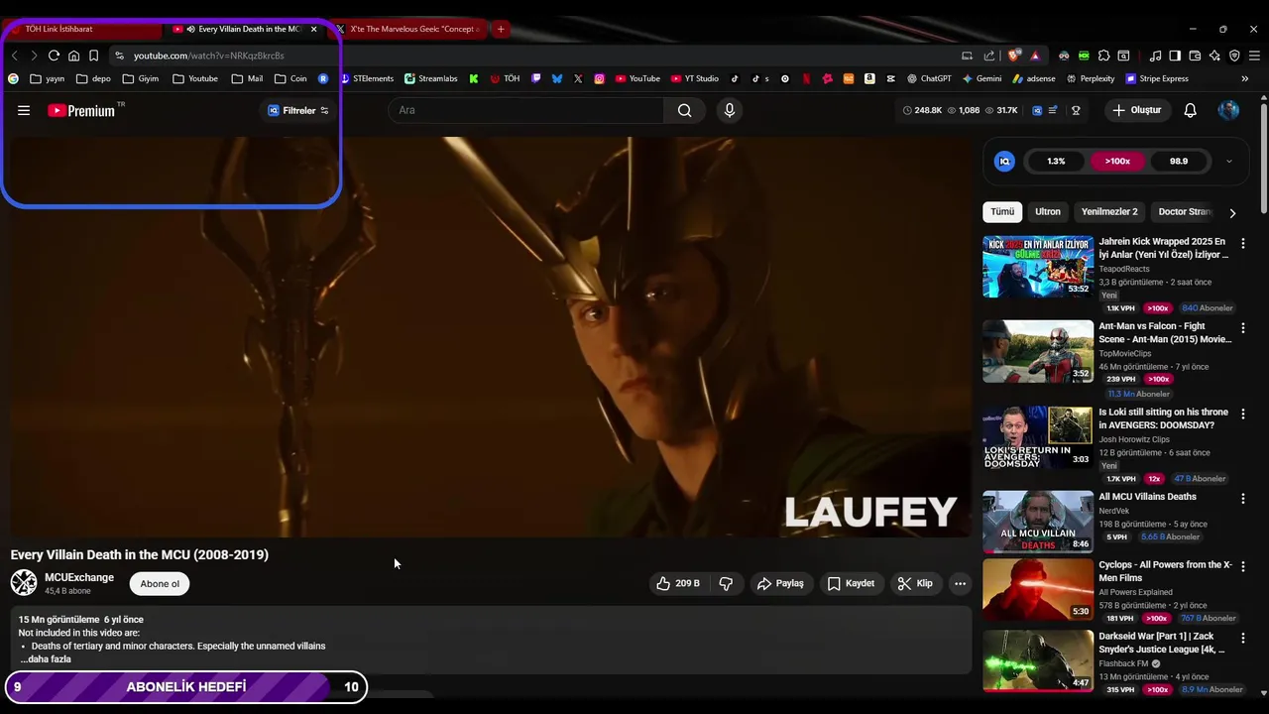The image size is (1269, 714).
Task: Open Cyclops All Powers video thumbnail
Action: point(1038,589)
